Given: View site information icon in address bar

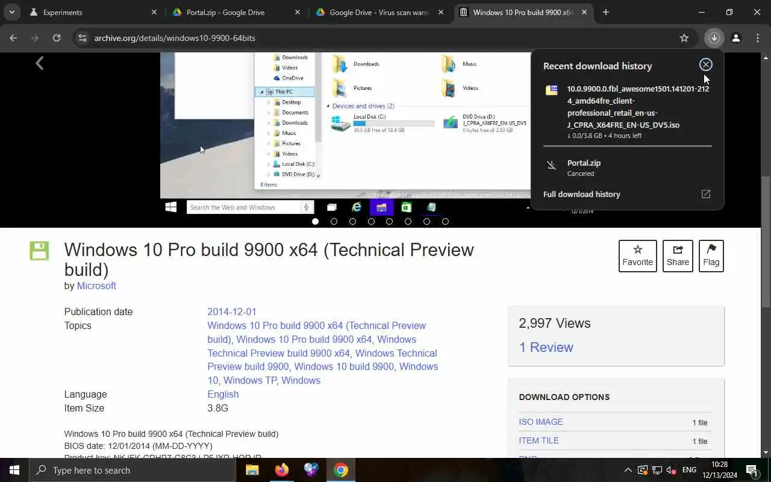Looking at the screenshot, I should coord(83,38).
